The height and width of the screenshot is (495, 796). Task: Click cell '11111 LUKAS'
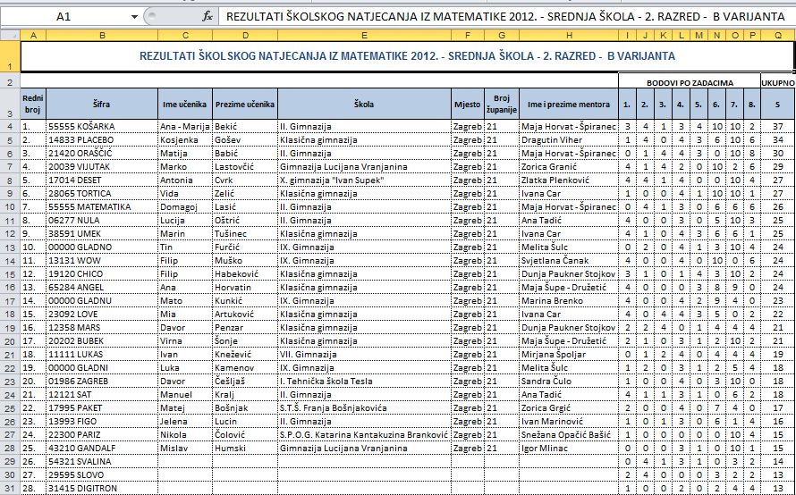(x=102, y=355)
